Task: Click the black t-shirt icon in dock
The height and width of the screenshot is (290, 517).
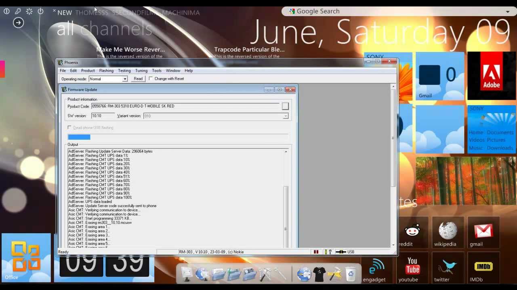Action: (x=319, y=274)
